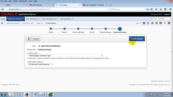Click the Firefox taskbar icon
This screenshot has height=97, width=173.
tap(27, 95)
